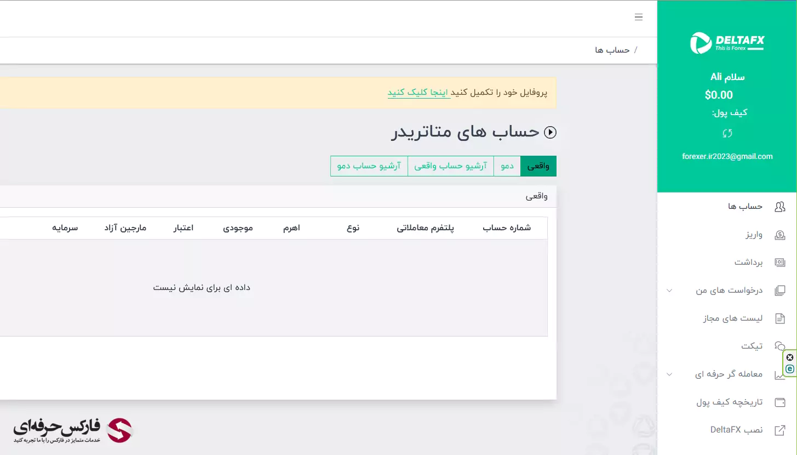Click the hamburger menu icon in header
The image size is (797, 455).
pos(638,17)
